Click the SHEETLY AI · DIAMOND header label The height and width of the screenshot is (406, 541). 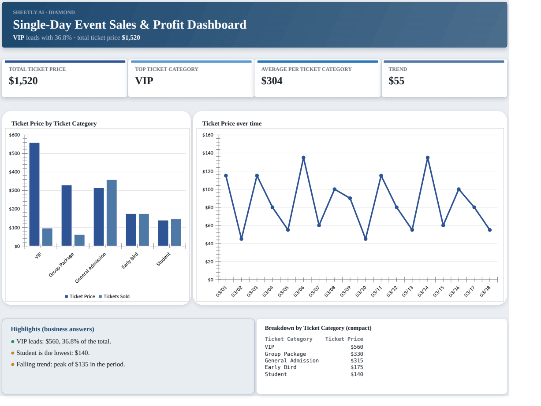tap(44, 12)
